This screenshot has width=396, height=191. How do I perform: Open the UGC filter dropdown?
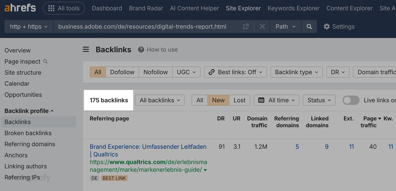coord(186,72)
